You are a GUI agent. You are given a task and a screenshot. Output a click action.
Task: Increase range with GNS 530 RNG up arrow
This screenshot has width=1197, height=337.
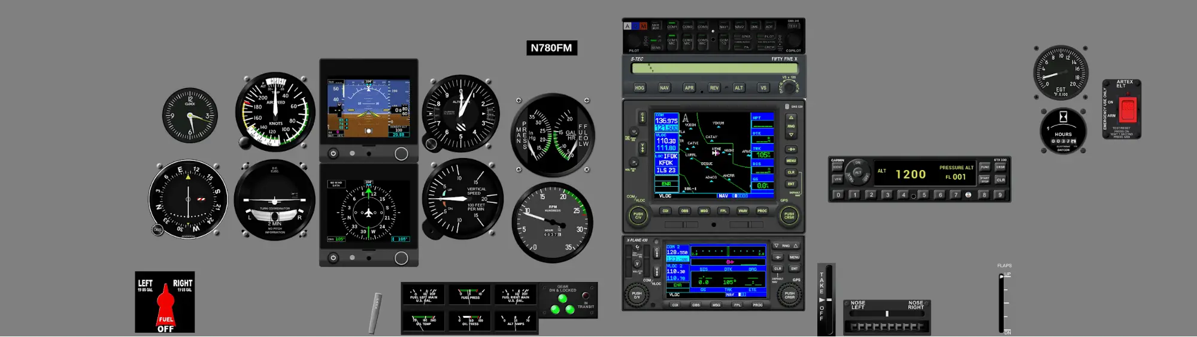791,118
